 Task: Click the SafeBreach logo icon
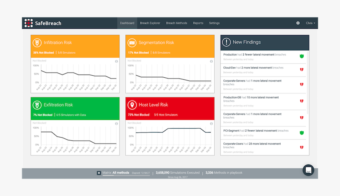coord(28,23)
